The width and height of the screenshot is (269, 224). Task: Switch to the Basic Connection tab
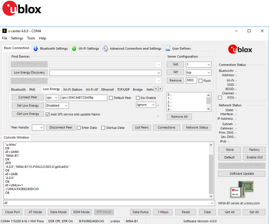tap(17, 48)
